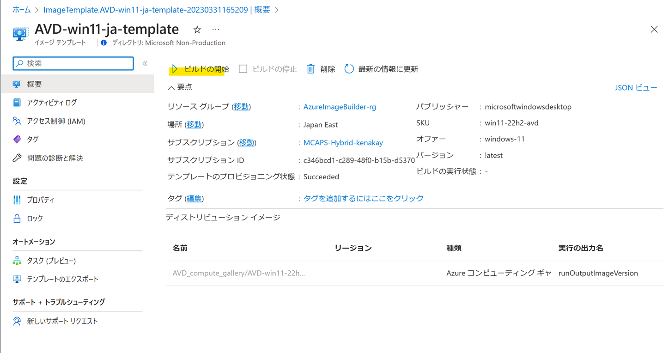
Task: Click the directory info icon
Action: [x=104, y=43]
